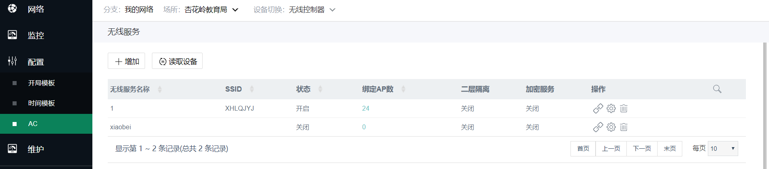The height and width of the screenshot is (169, 769).
Task: Open bound AP count 24 link
Action: [x=365, y=109]
